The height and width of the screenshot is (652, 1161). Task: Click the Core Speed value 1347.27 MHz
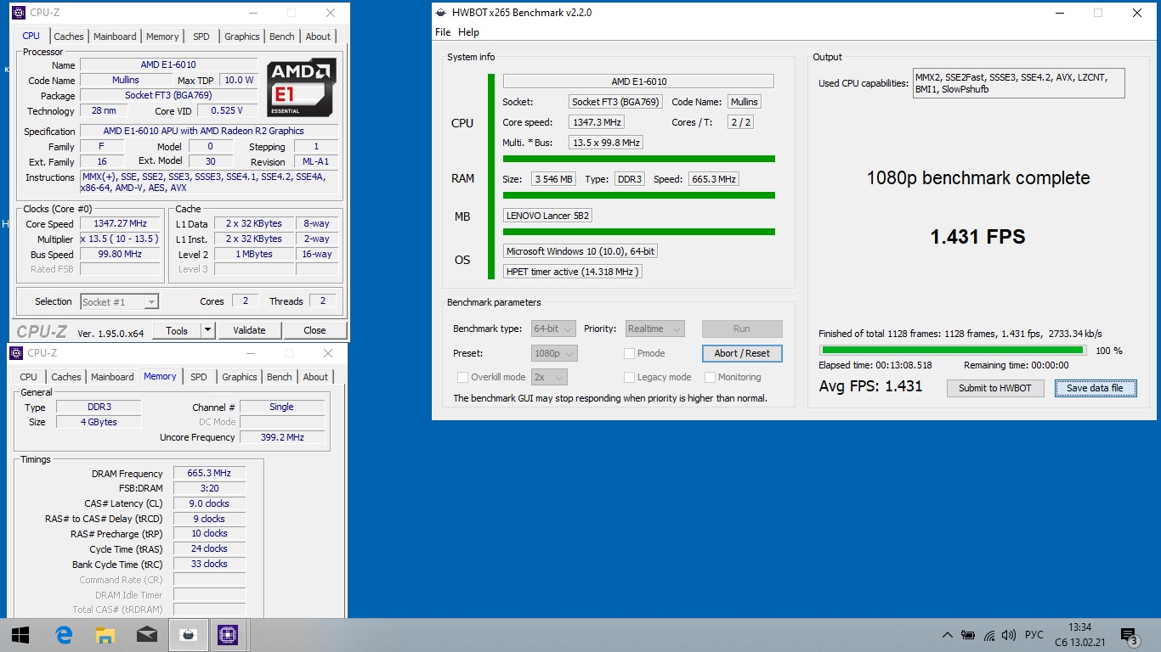(121, 224)
